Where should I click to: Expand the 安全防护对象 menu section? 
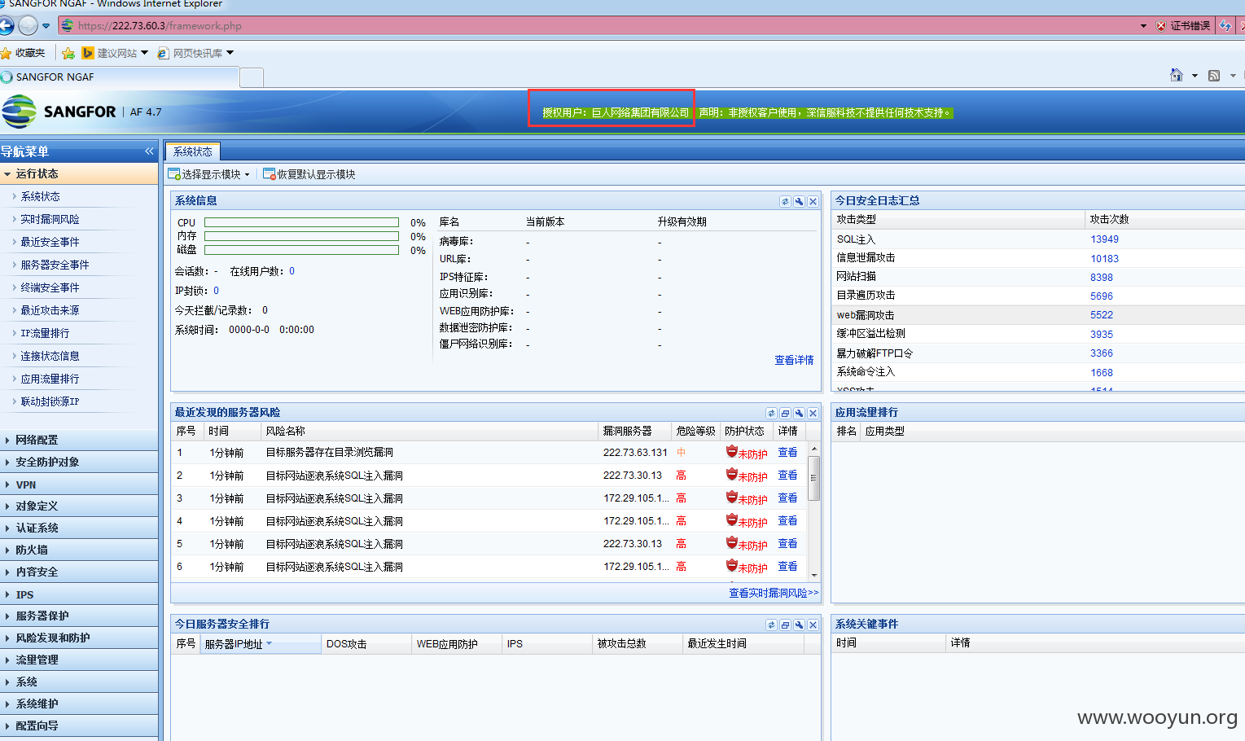[x=79, y=462]
